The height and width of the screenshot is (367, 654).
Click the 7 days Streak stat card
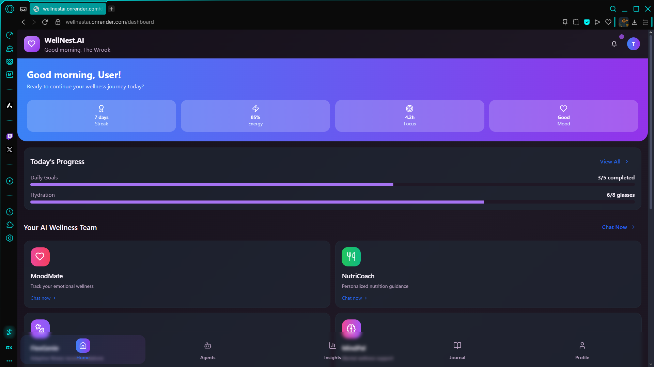click(x=101, y=116)
